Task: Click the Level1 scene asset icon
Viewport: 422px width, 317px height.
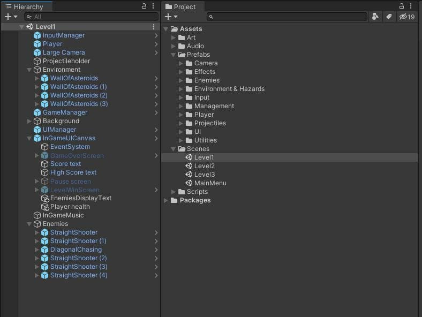Action: [x=189, y=157]
